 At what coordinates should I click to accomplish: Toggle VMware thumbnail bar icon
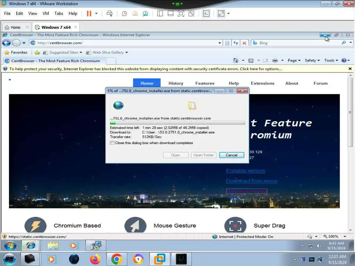pos(171,14)
